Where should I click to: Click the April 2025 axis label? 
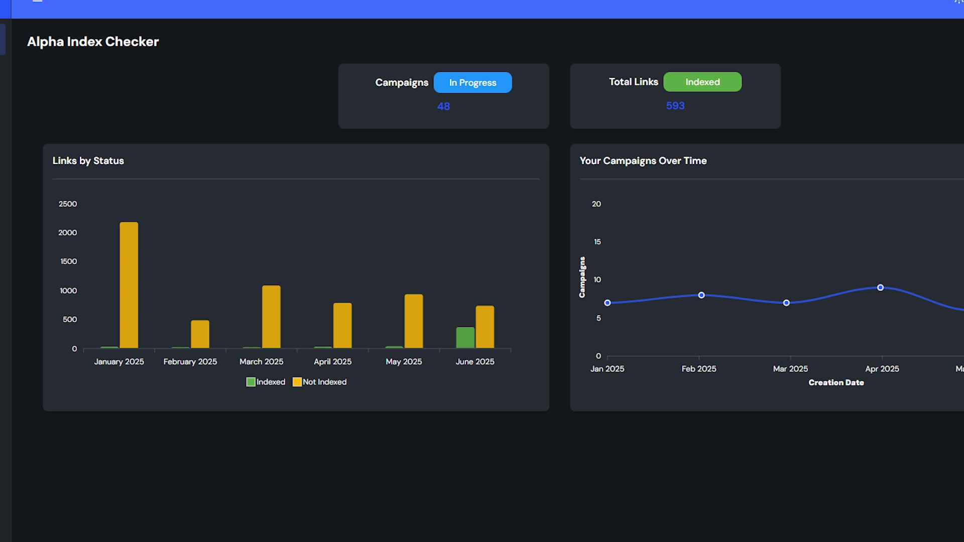tap(333, 361)
